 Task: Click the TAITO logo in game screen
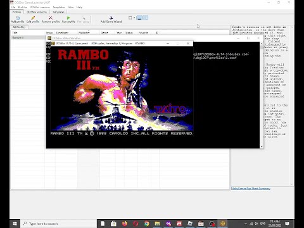pos(170,109)
